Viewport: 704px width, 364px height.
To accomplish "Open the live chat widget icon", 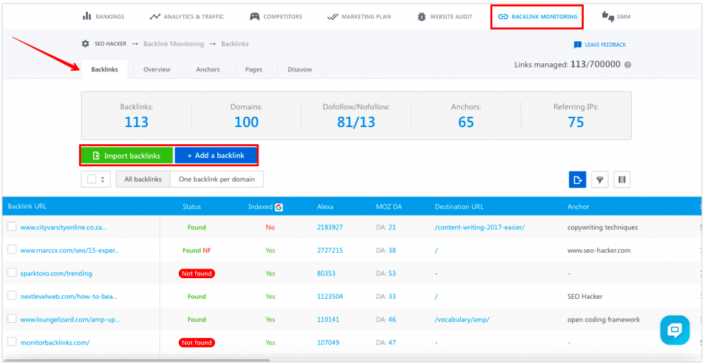I will [x=674, y=330].
